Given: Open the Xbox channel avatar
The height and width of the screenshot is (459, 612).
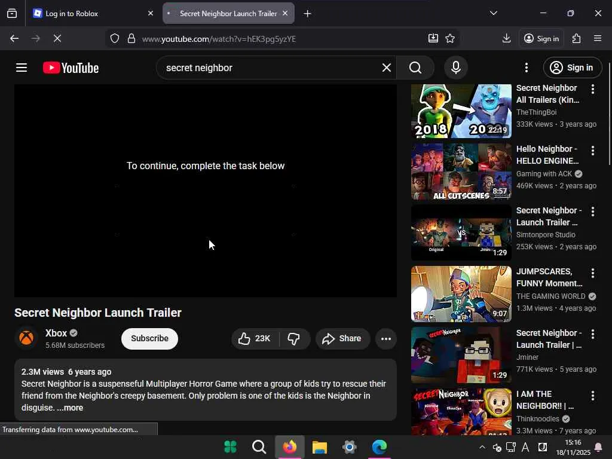Looking at the screenshot, I should click(x=26, y=338).
